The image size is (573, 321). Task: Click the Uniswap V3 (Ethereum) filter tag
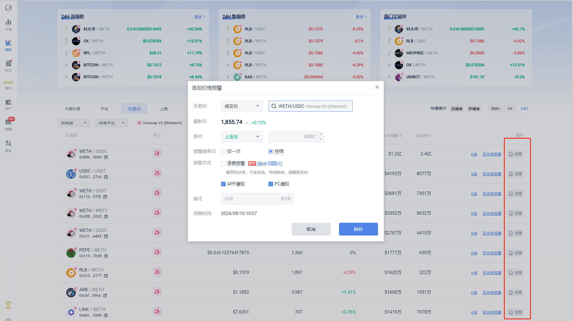(160, 123)
